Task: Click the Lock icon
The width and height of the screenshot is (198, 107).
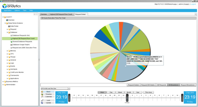Action: [x=42, y=100]
